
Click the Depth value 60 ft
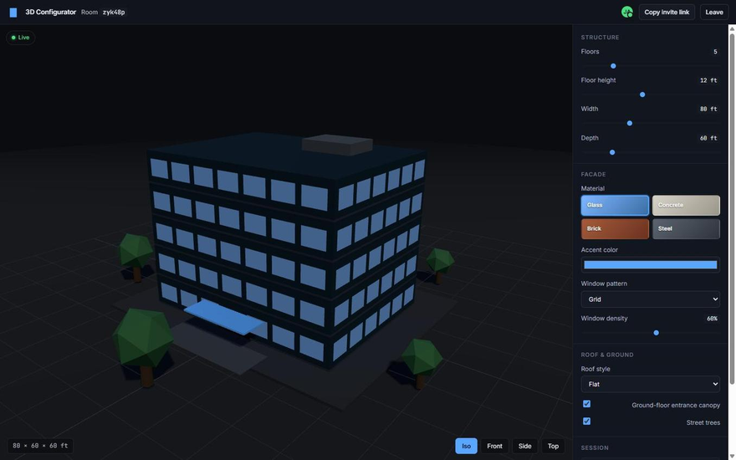click(708, 138)
